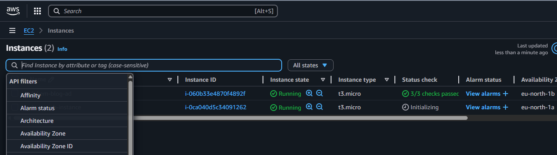Sort by the Name column arrow
This screenshot has width=557, height=155.
[x=170, y=80]
